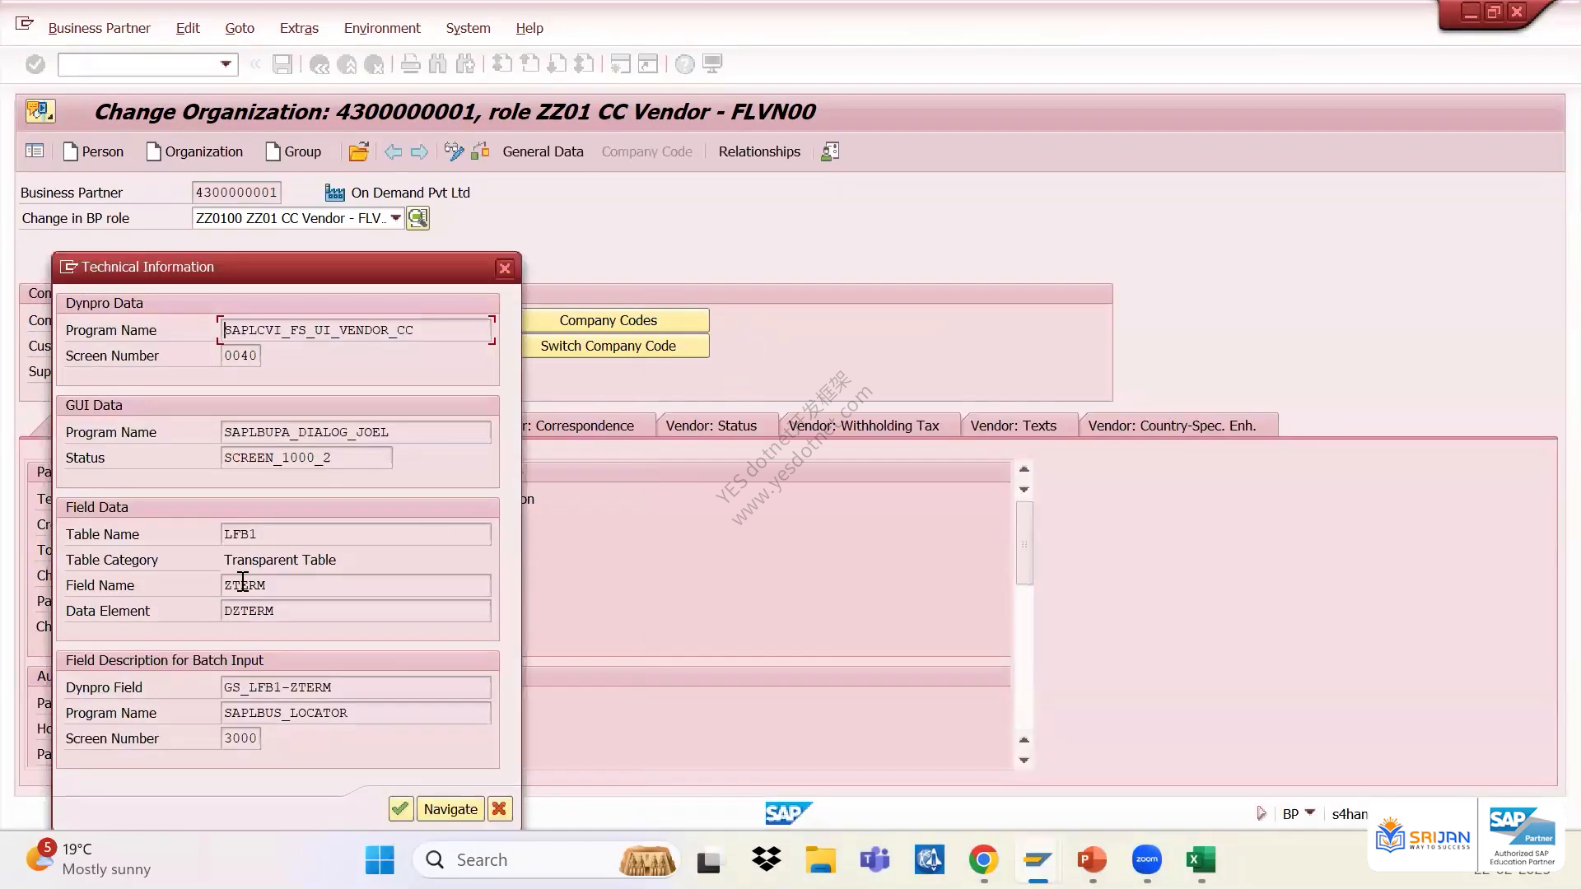
Task: Click the Windows Start button
Action: click(x=380, y=860)
